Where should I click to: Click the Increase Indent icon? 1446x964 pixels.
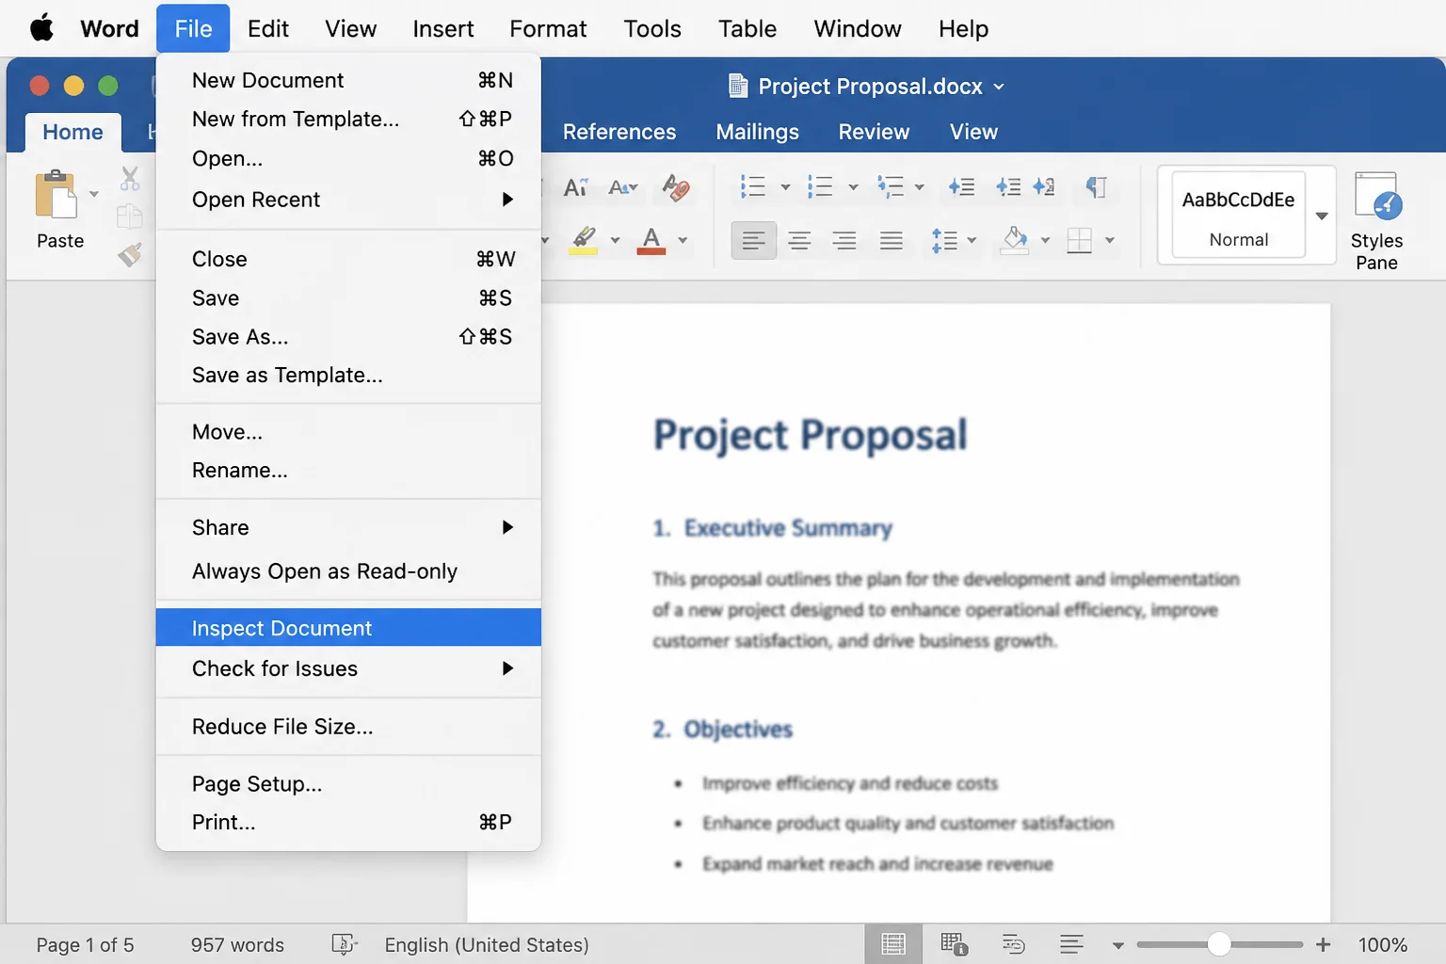pyautogui.click(x=1008, y=186)
